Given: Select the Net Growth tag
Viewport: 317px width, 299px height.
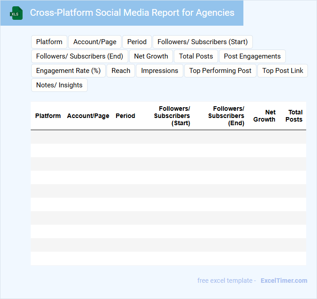Looking at the screenshot, I should (x=151, y=56).
